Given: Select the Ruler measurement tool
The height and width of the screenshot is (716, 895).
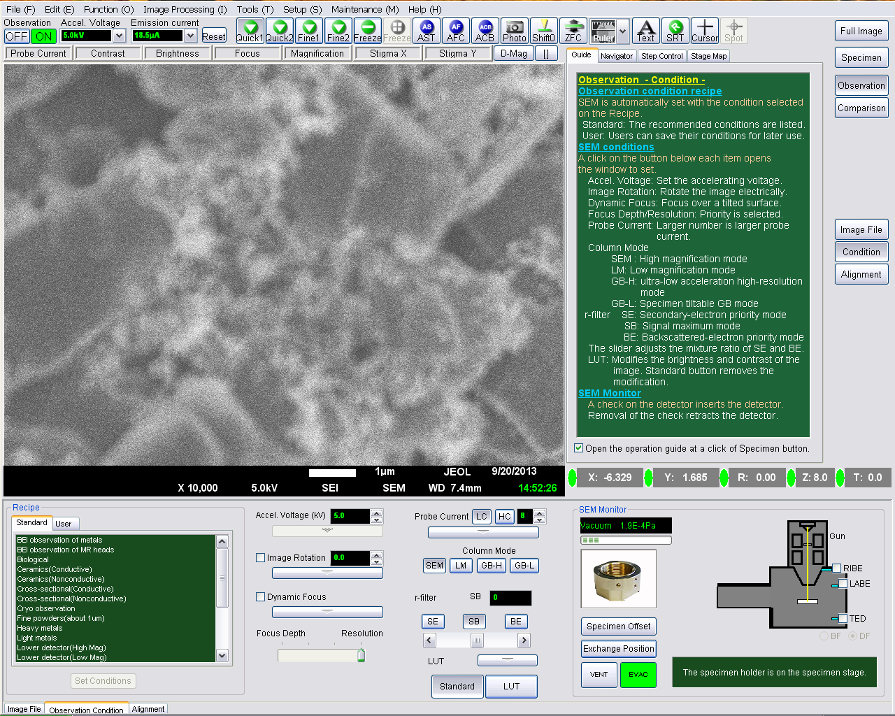Looking at the screenshot, I should coord(603,31).
